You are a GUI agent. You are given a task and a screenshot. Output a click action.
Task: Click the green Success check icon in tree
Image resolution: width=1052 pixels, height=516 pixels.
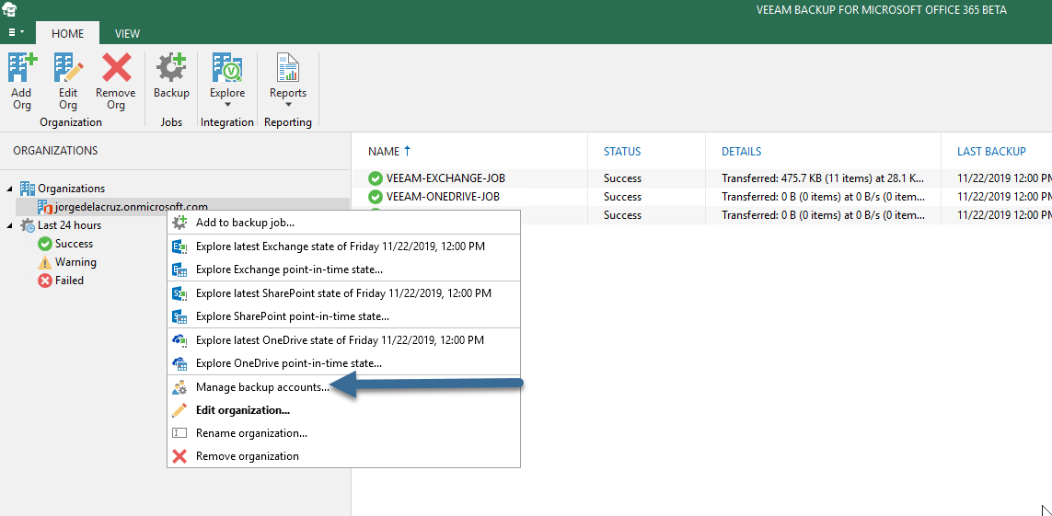(45, 244)
